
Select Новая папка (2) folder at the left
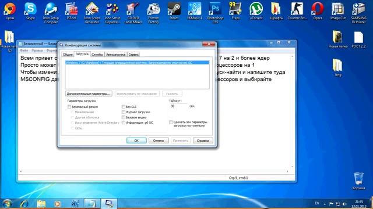click(x=9, y=41)
